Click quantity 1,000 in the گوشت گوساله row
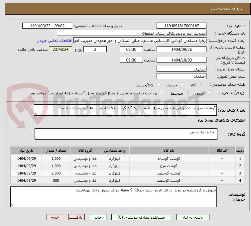Image resolution: width=251 pixels, height=226 pixels. pos(56,159)
